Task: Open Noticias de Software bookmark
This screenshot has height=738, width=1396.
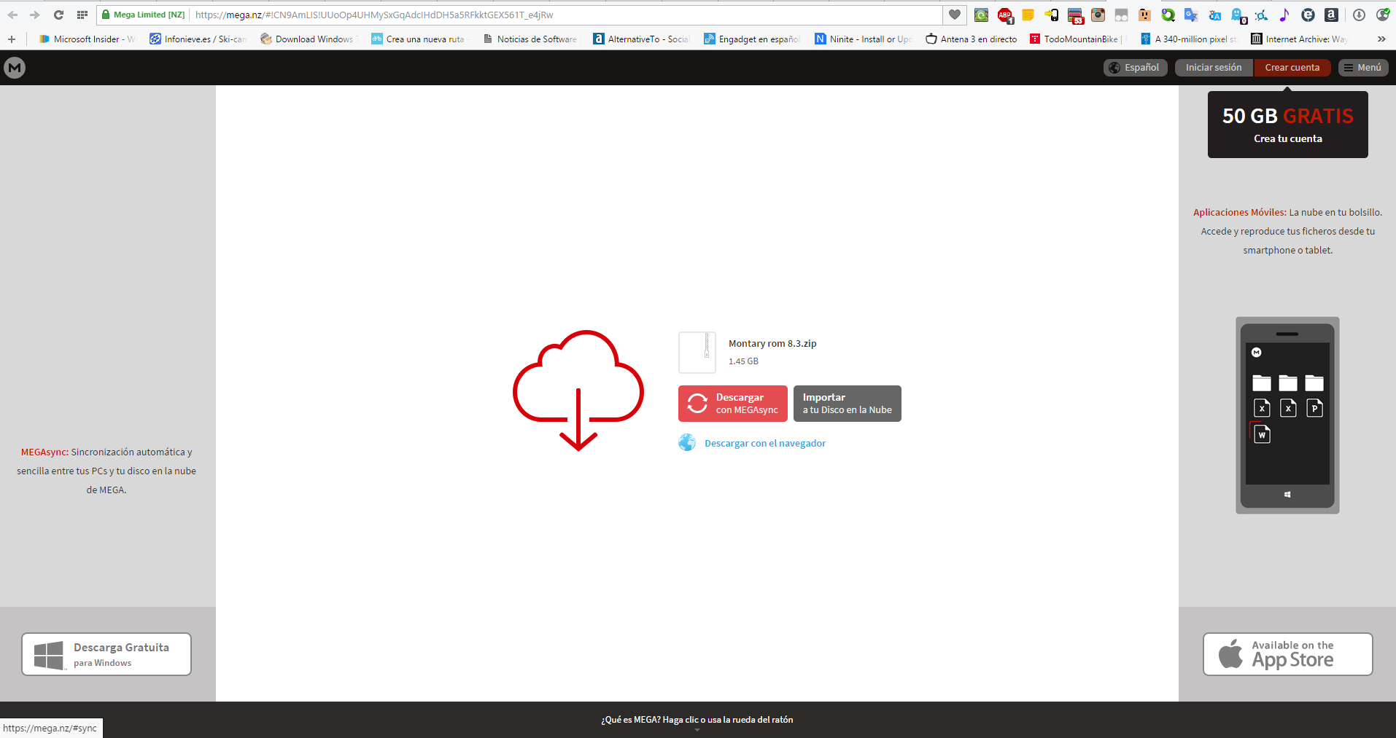Action: [x=530, y=39]
